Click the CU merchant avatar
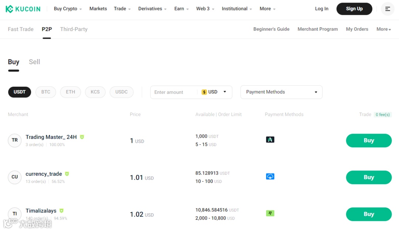Viewport: 399px width, 231px height. click(15, 177)
